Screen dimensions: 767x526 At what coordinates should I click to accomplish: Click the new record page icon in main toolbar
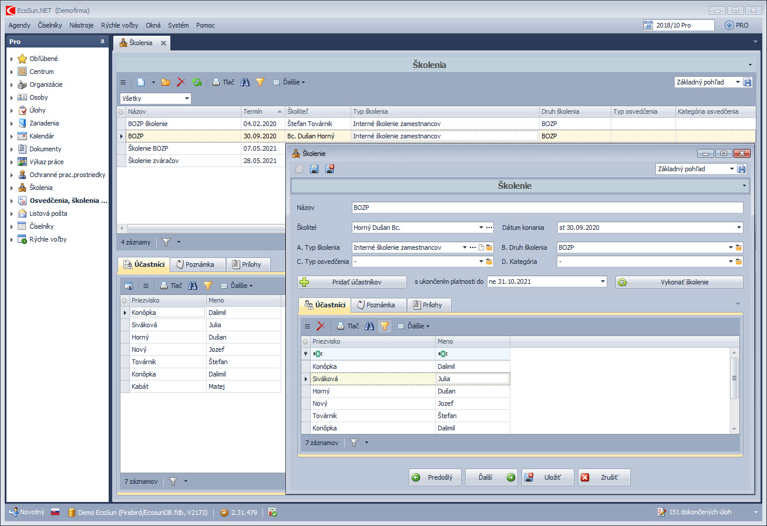tap(141, 82)
